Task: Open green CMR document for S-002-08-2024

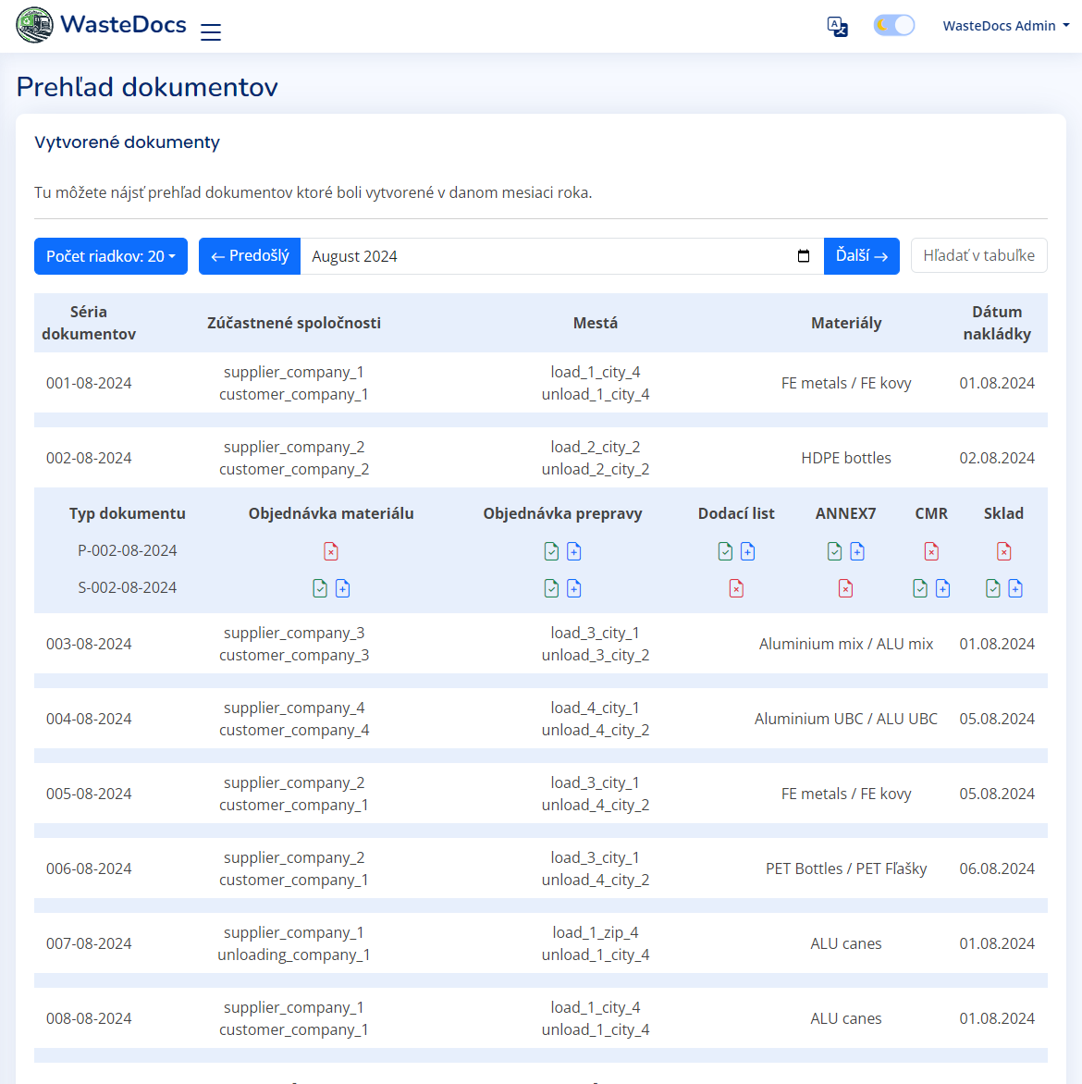Action: tap(920, 588)
